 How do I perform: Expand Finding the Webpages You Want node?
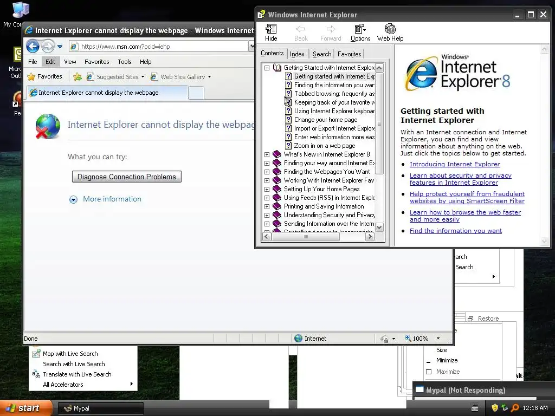(x=267, y=172)
